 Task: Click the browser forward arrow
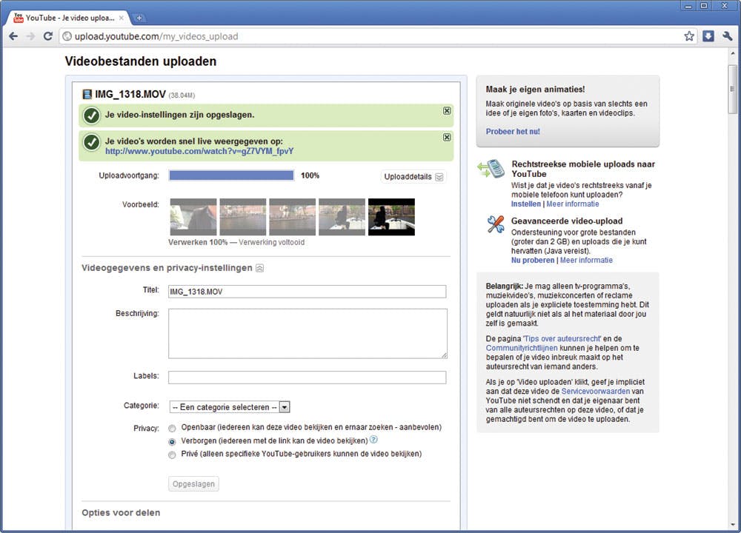[30, 36]
